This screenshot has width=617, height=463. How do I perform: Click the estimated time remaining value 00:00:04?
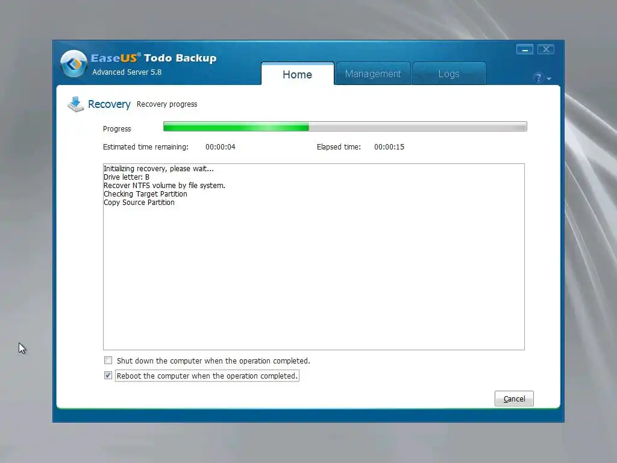(x=221, y=147)
